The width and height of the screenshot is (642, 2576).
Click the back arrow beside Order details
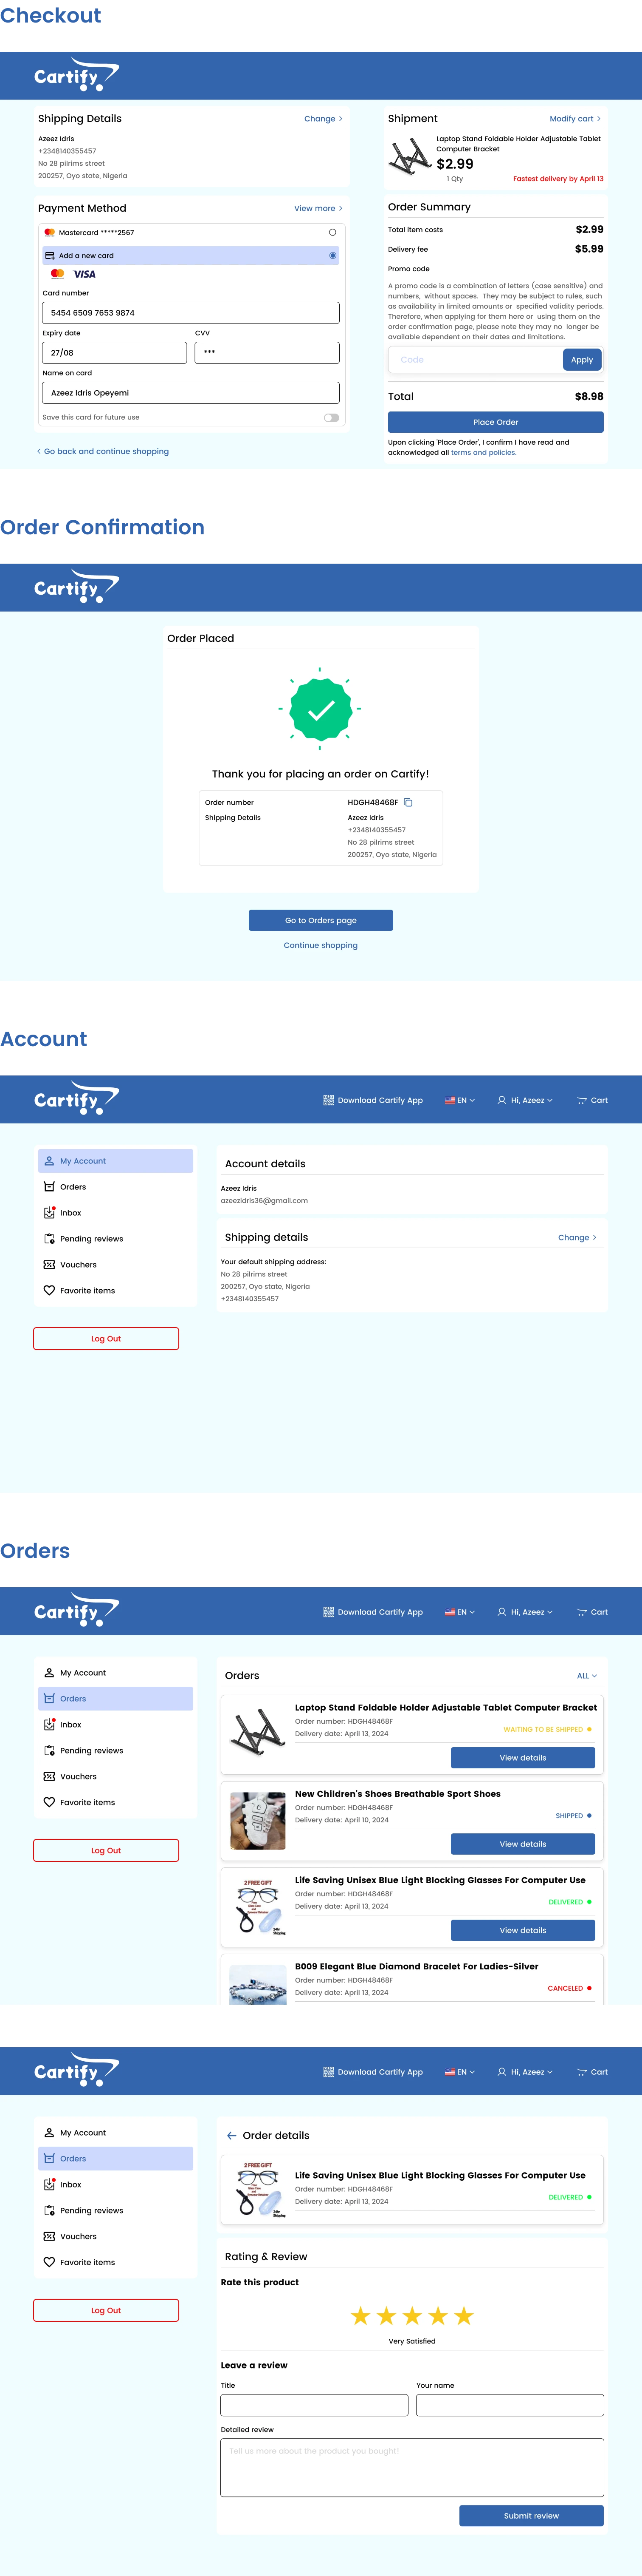coord(232,2135)
